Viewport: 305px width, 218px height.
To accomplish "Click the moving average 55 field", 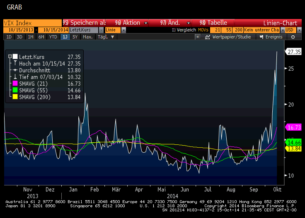I will [x=227, y=30].
